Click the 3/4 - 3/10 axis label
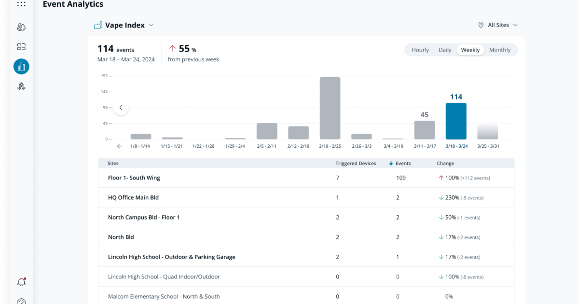This screenshot has height=304, width=579. (x=393, y=146)
